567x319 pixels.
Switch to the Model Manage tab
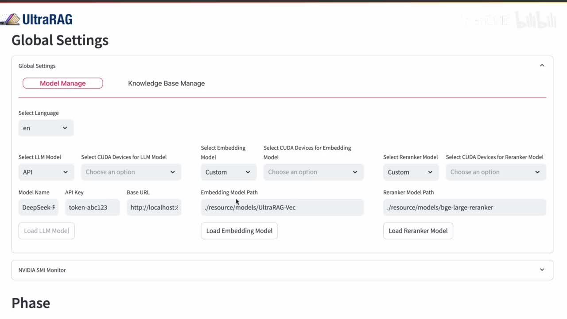point(62,83)
